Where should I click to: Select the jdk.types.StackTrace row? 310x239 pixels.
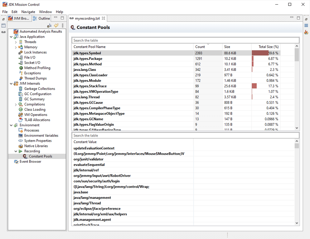coord(176,86)
